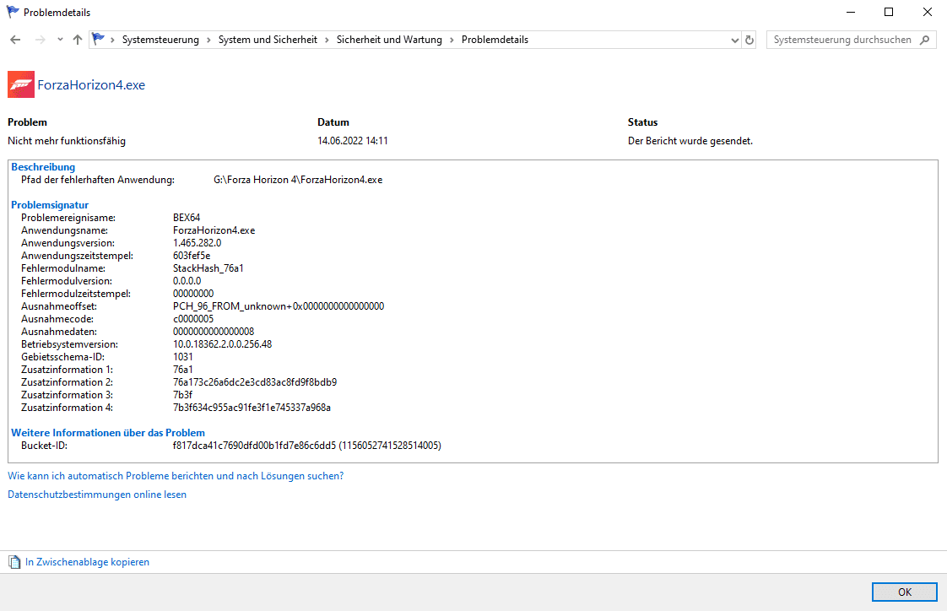Click the Bucket-ID value f817dca41c7690dfd00b1fd7e86c6dd5

254,446
